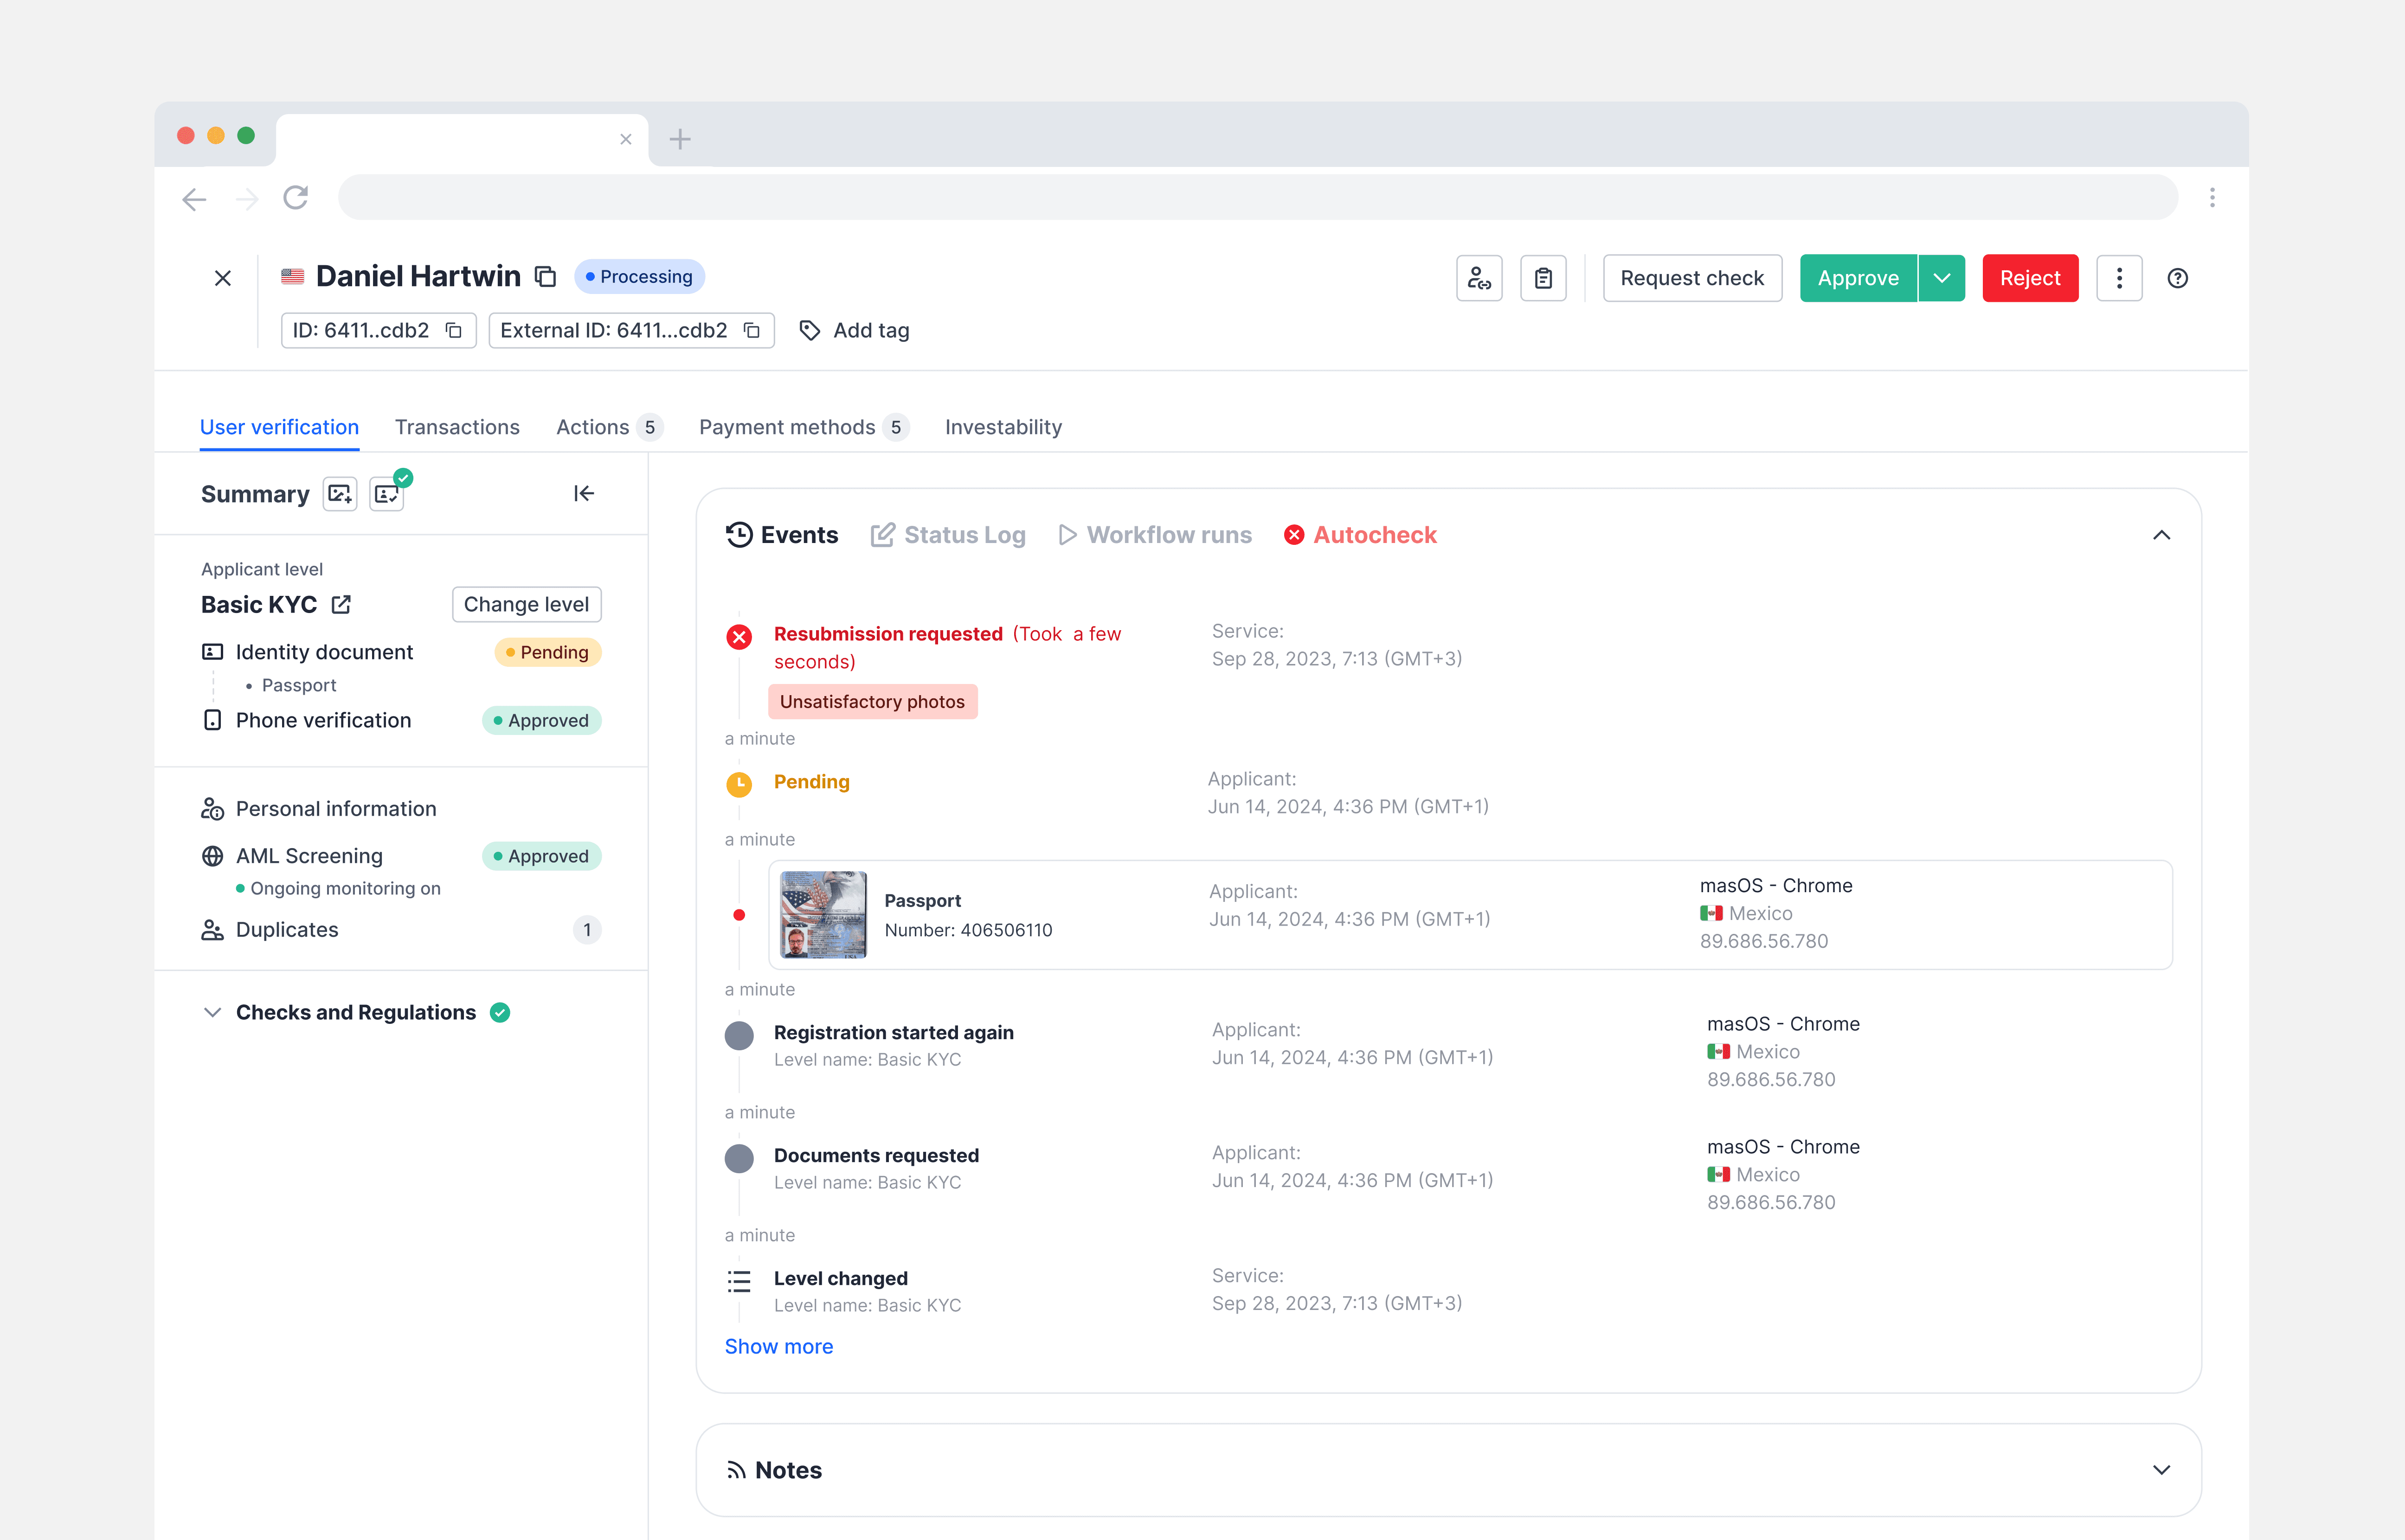This screenshot has height=1540, width=2405.
Task: Click Add tag label
Action: (871, 330)
